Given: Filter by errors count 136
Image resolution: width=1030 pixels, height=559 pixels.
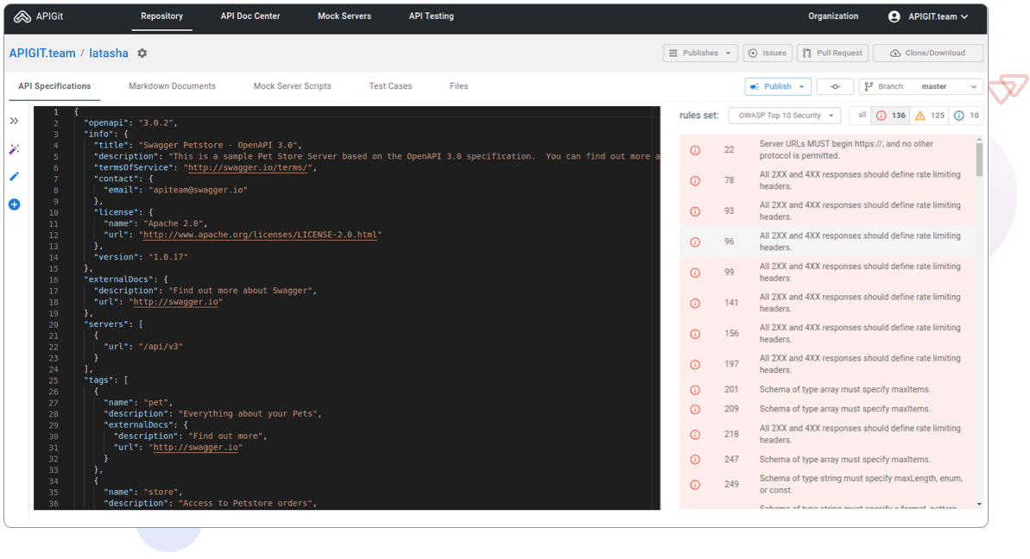Looking at the screenshot, I should (x=890, y=116).
